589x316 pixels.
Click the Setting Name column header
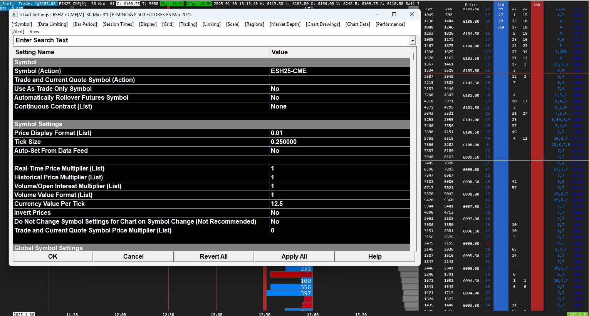[141, 52]
